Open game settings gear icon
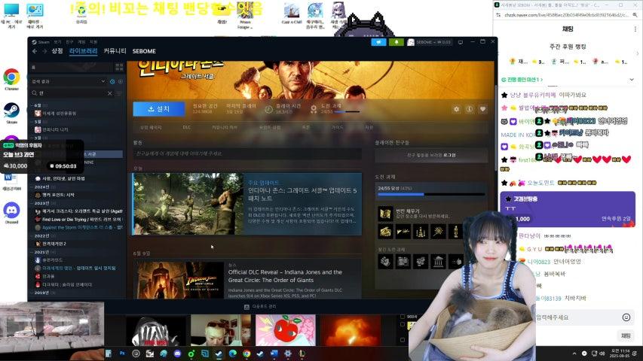643x361 pixels. click(456, 109)
